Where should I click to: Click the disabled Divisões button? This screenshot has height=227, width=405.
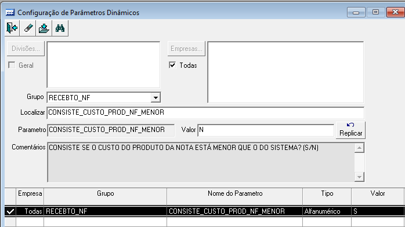coord(26,49)
